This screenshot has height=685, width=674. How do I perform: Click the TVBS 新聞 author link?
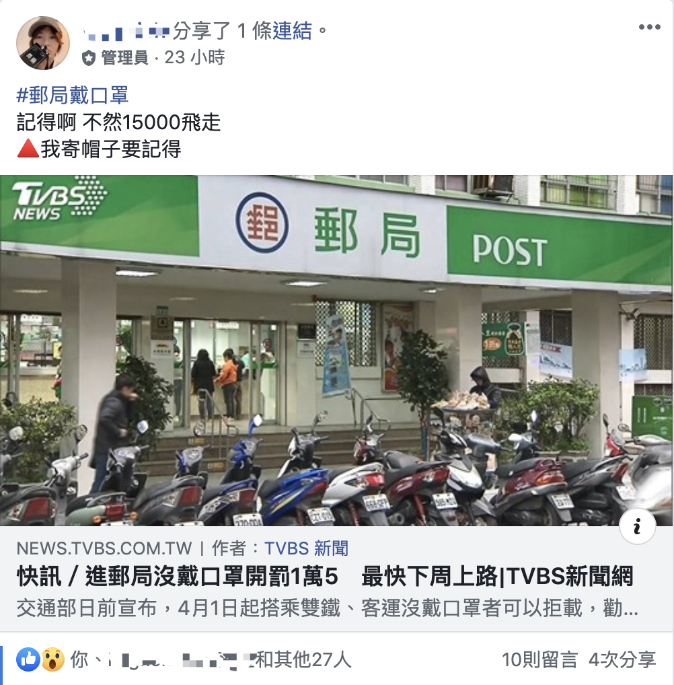[306, 548]
